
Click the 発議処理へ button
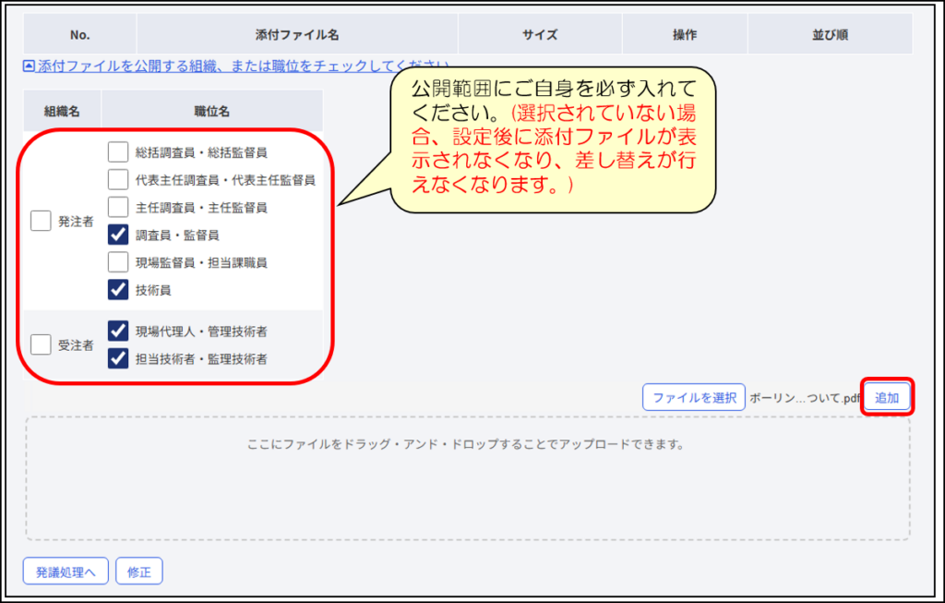coord(66,571)
